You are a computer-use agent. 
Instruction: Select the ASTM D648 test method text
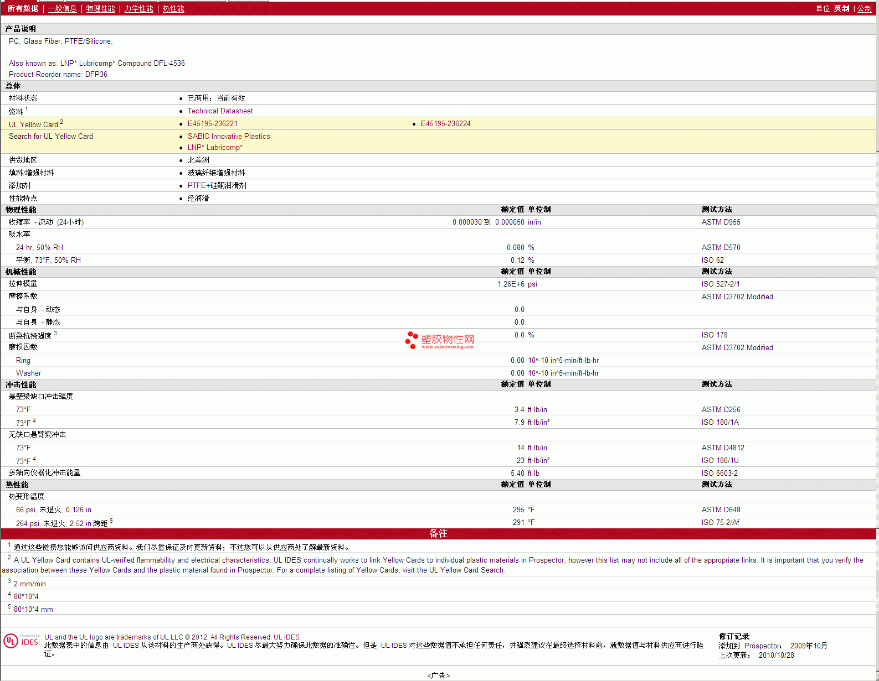point(721,510)
